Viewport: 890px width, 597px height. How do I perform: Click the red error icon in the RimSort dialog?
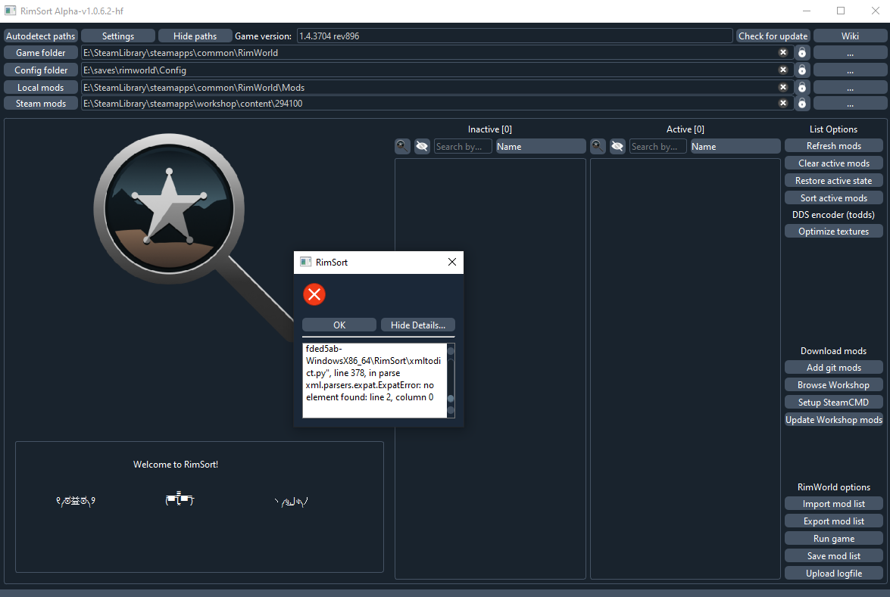pos(314,294)
